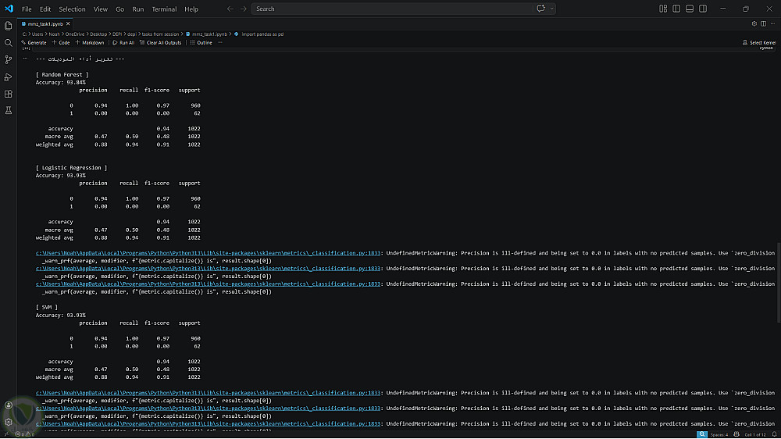Run All notebook cells
The image size is (781, 439).
coord(123,43)
